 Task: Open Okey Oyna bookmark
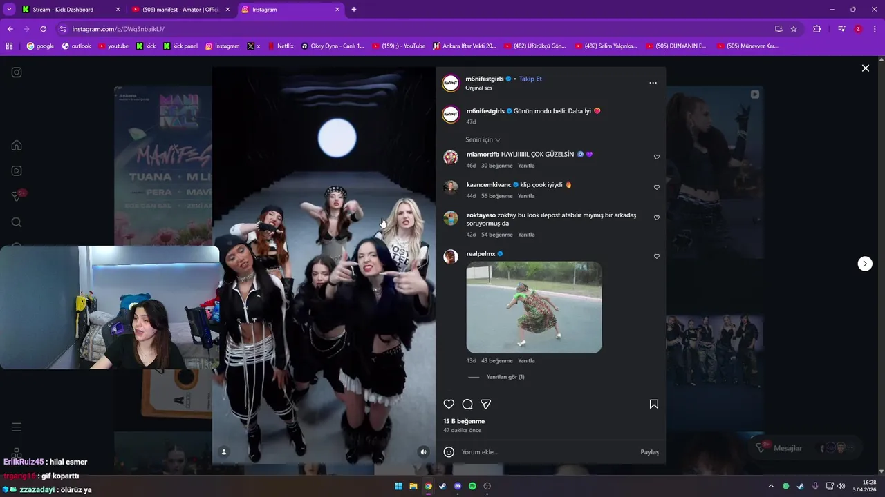click(333, 46)
